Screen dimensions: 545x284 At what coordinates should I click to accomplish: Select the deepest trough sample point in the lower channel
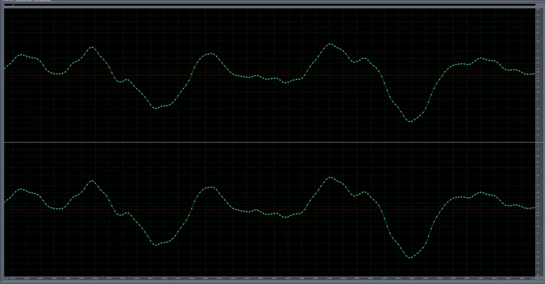tap(410, 257)
